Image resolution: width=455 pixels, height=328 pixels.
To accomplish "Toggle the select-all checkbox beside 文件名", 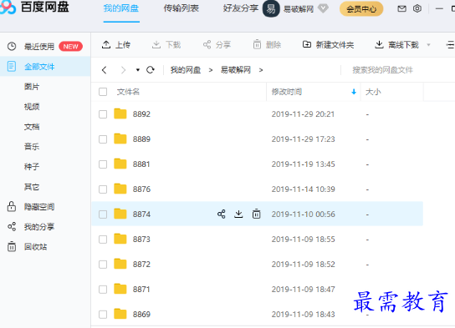I will (x=103, y=92).
